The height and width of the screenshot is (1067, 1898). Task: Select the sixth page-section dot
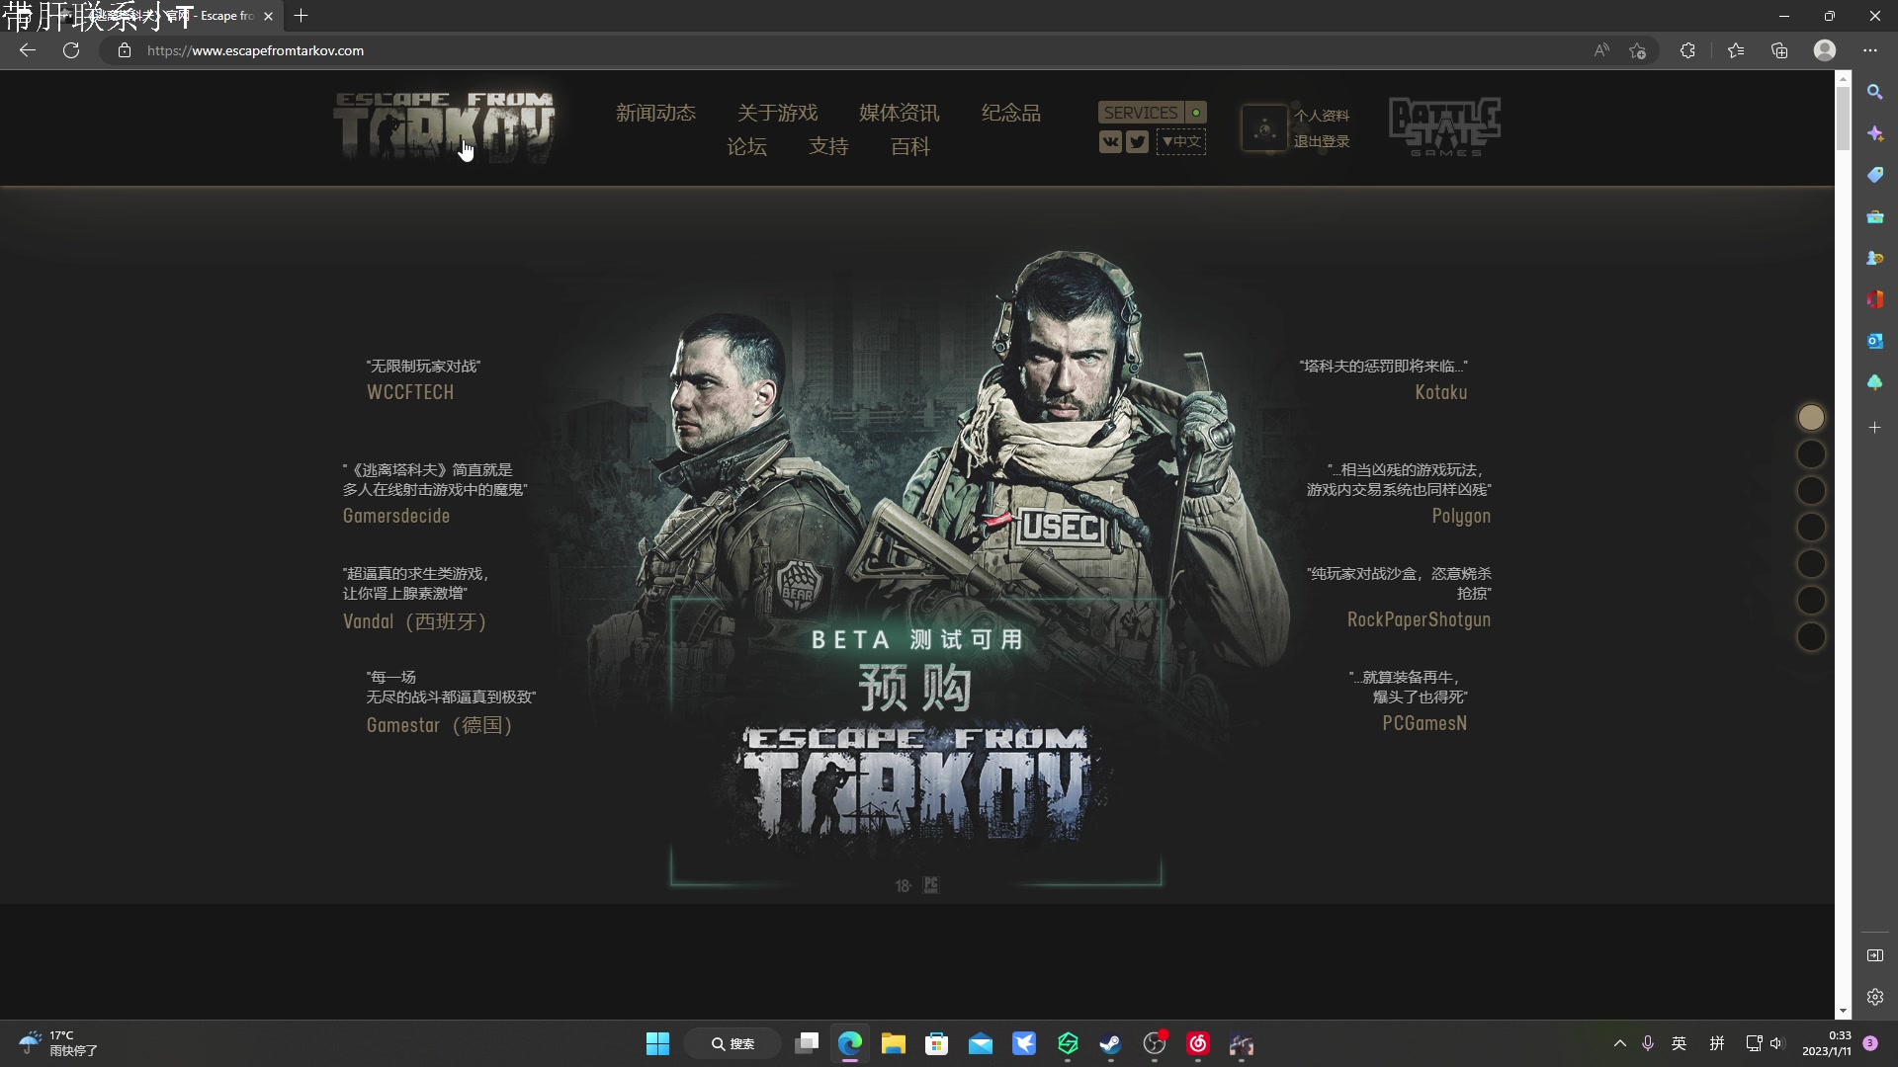1811,601
